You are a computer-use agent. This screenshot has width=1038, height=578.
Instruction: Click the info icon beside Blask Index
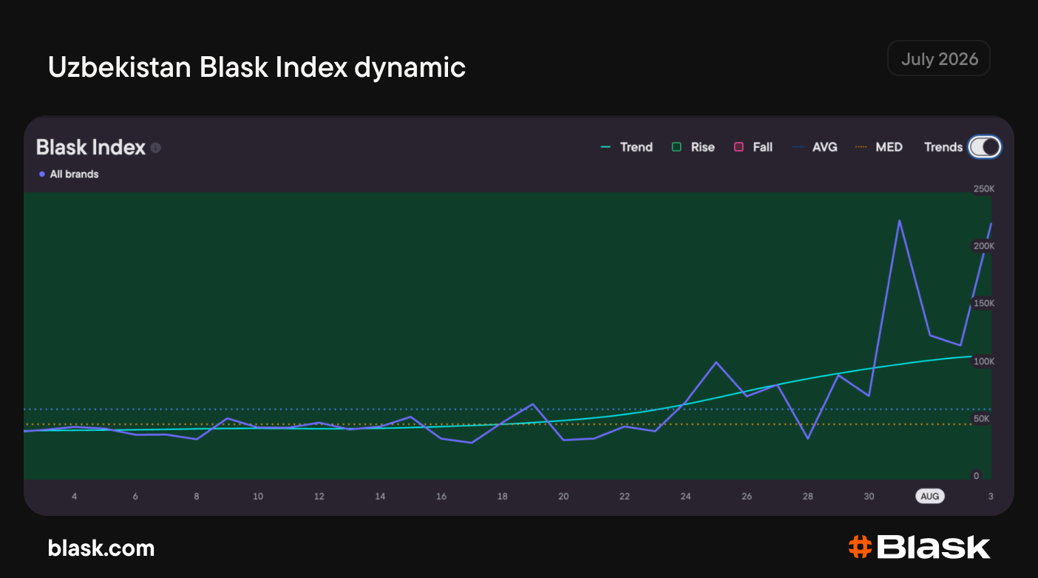tap(156, 148)
